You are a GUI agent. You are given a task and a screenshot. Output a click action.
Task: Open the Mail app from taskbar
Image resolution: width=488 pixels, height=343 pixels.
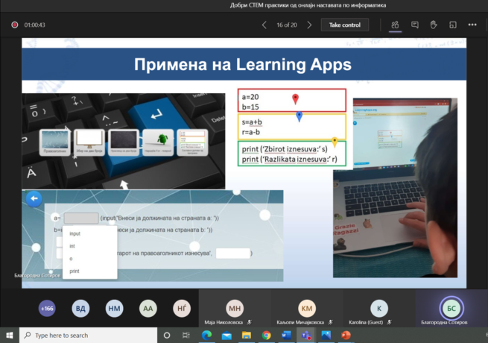(x=226, y=336)
